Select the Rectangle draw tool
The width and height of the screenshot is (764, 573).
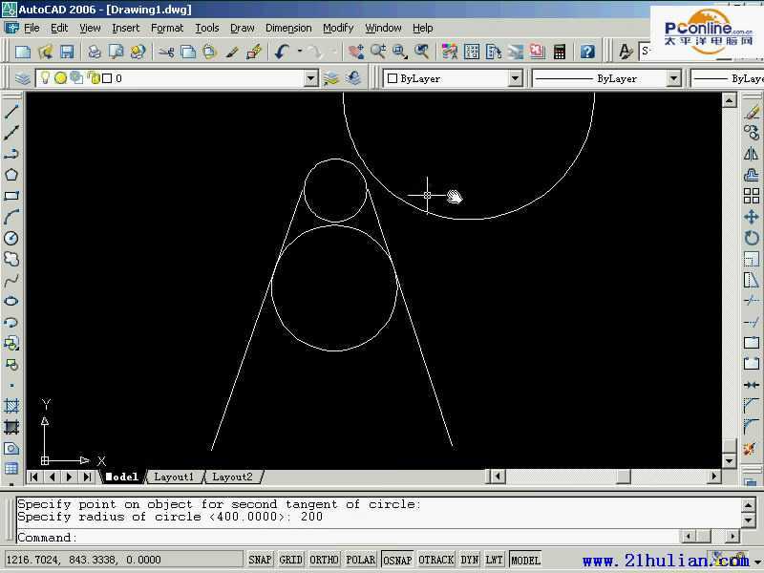pos(11,196)
